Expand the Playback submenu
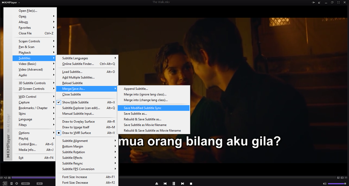 tap(34, 53)
